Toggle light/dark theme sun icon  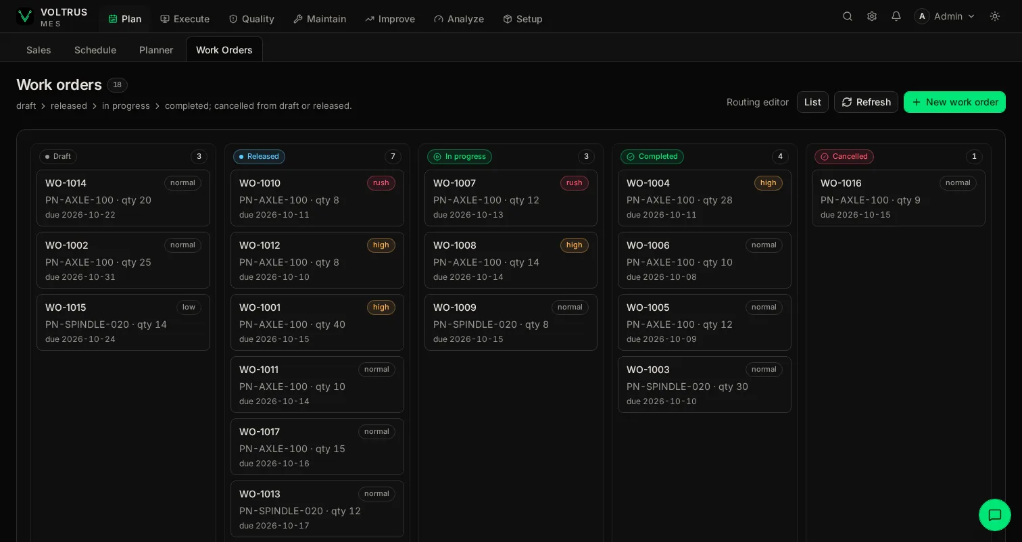point(995,16)
